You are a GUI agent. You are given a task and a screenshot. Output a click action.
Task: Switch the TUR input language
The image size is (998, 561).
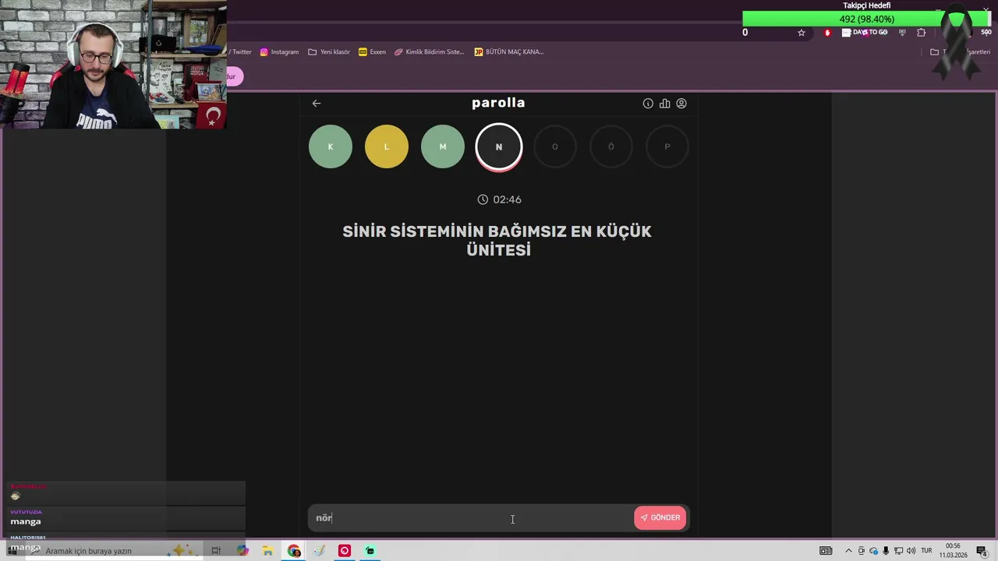(926, 551)
